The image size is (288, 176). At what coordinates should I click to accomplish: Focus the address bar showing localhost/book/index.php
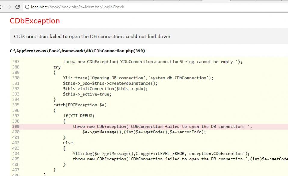[155, 7]
